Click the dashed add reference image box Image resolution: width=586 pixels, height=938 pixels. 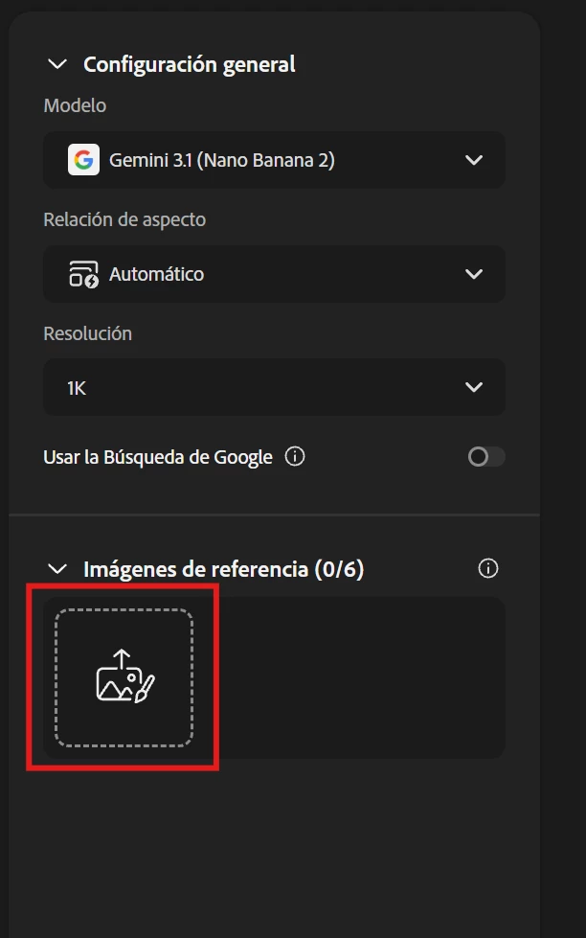click(124, 677)
